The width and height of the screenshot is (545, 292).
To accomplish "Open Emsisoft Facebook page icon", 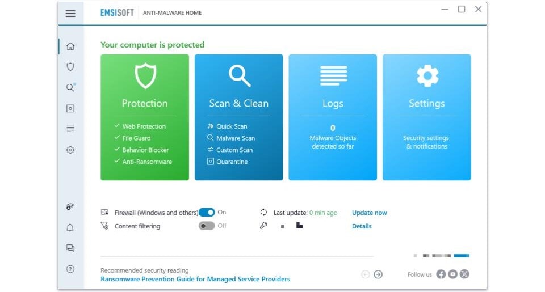I will [x=441, y=274].
